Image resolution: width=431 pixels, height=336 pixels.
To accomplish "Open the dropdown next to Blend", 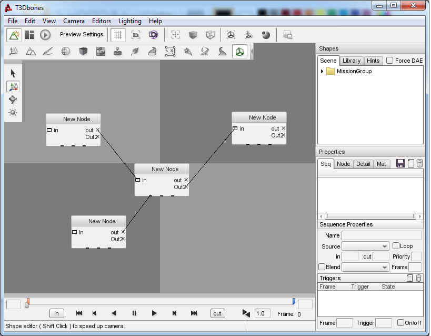I will (365, 267).
